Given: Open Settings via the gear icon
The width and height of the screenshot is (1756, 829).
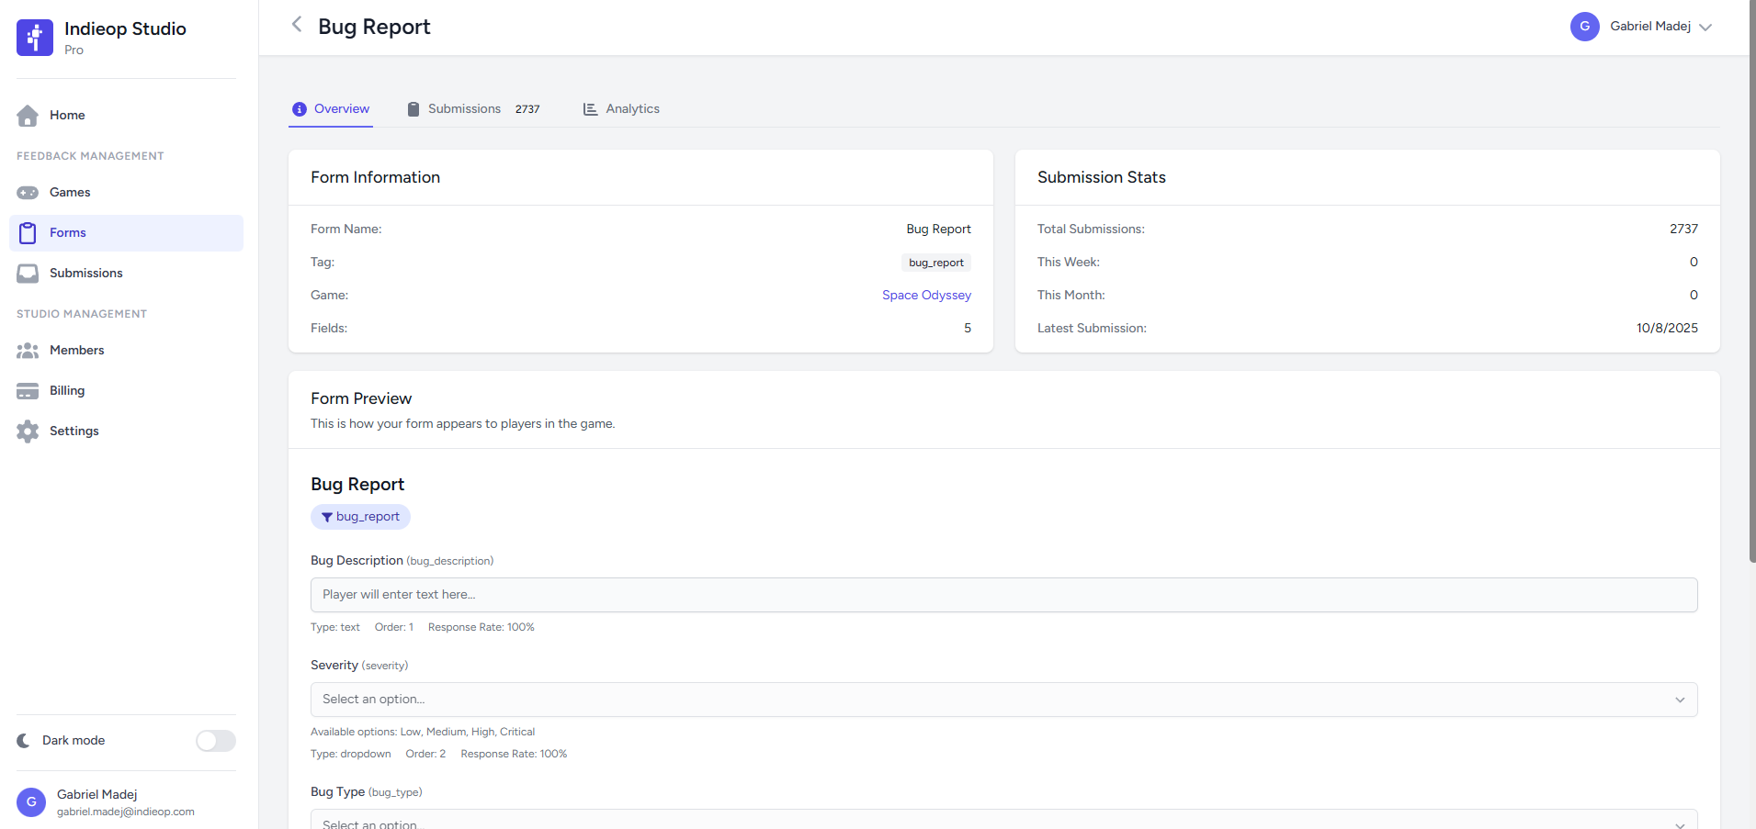Looking at the screenshot, I should pos(28,431).
